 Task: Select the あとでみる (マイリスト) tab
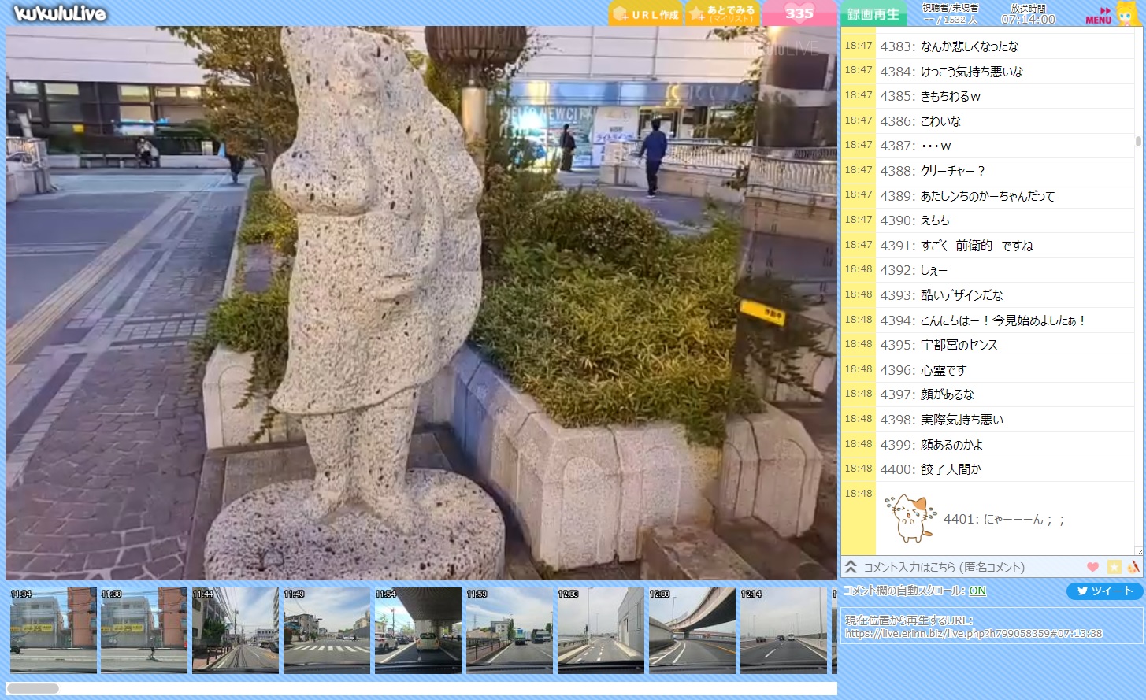[x=722, y=14]
